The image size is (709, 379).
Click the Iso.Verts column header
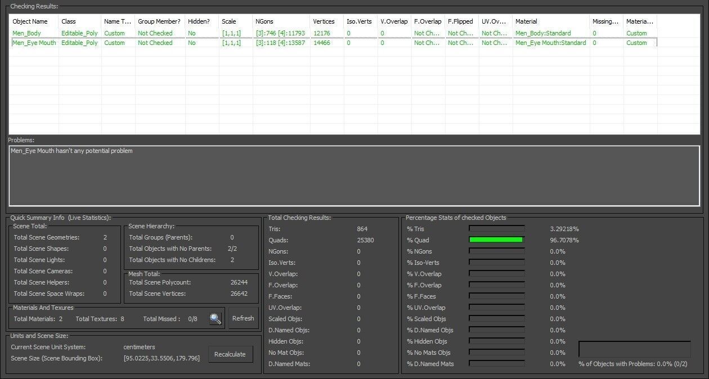(x=361, y=21)
